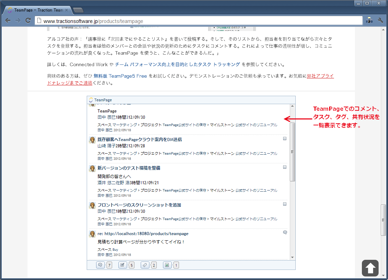
Task: Click the task count badge showing 5
Action: (131, 265)
